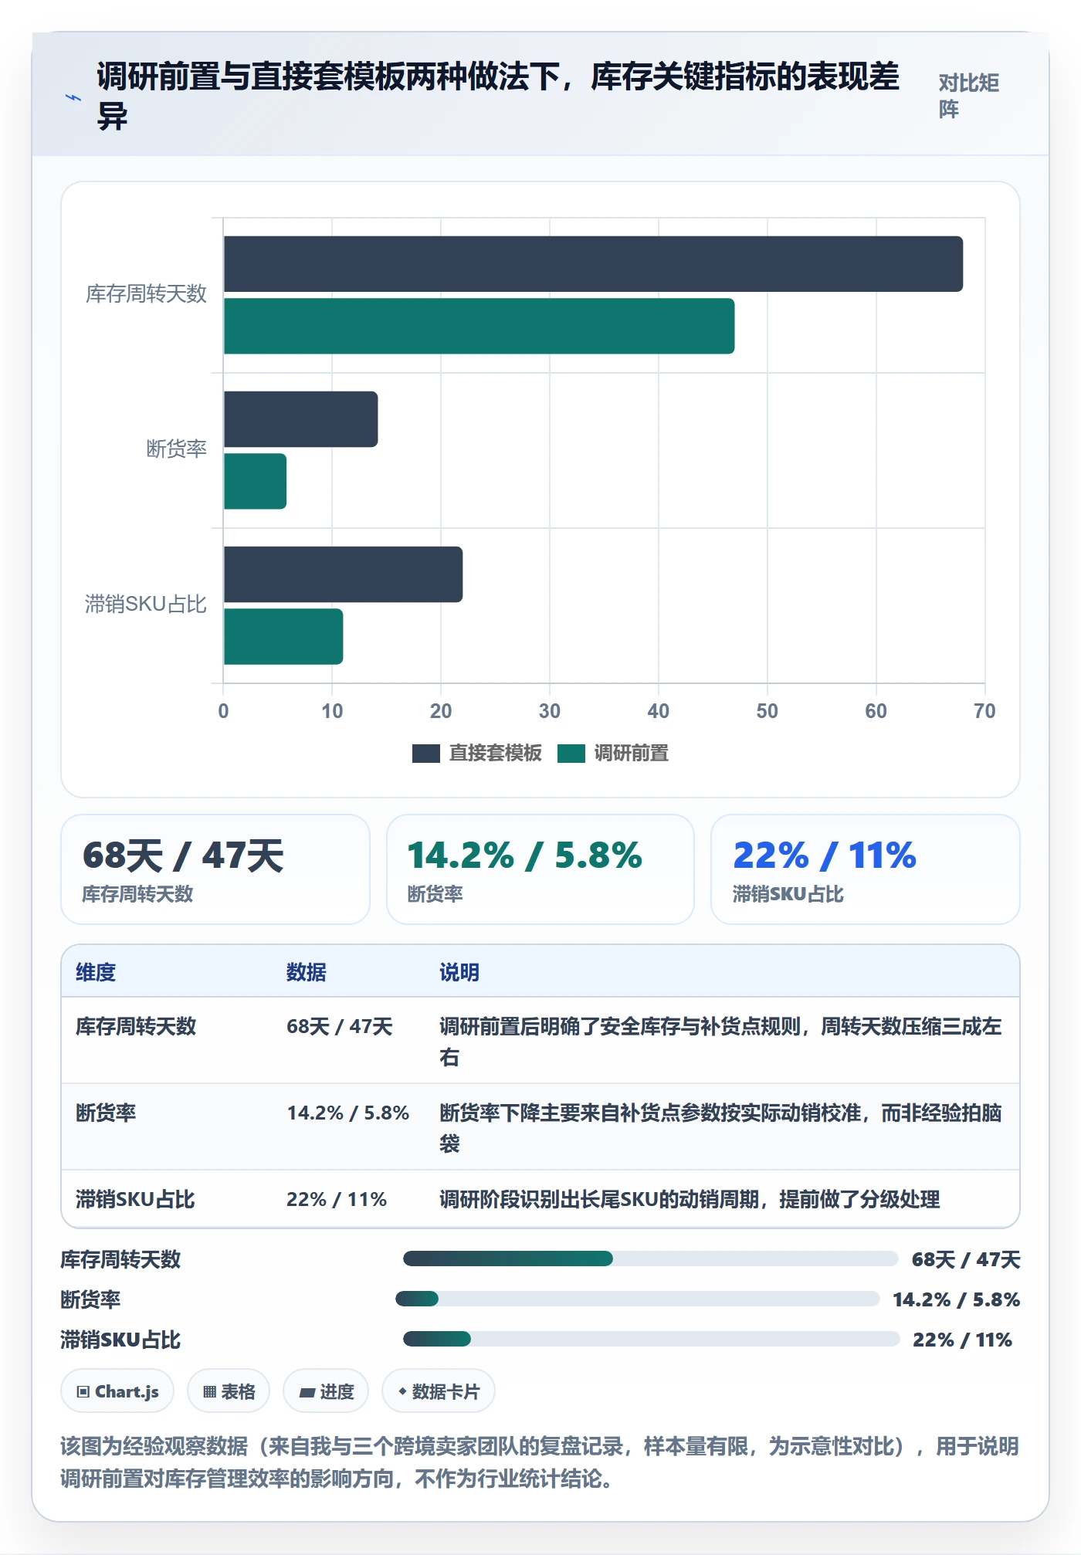This screenshot has height=1555, width=1081.
Task: Toggle the 直接套模板 legend entry
Action: click(476, 753)
